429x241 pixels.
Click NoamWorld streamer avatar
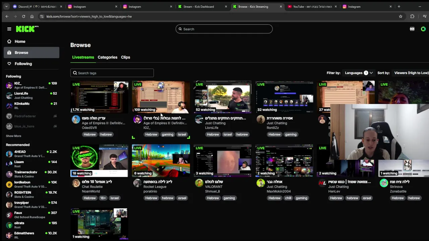tap(76, 183)
